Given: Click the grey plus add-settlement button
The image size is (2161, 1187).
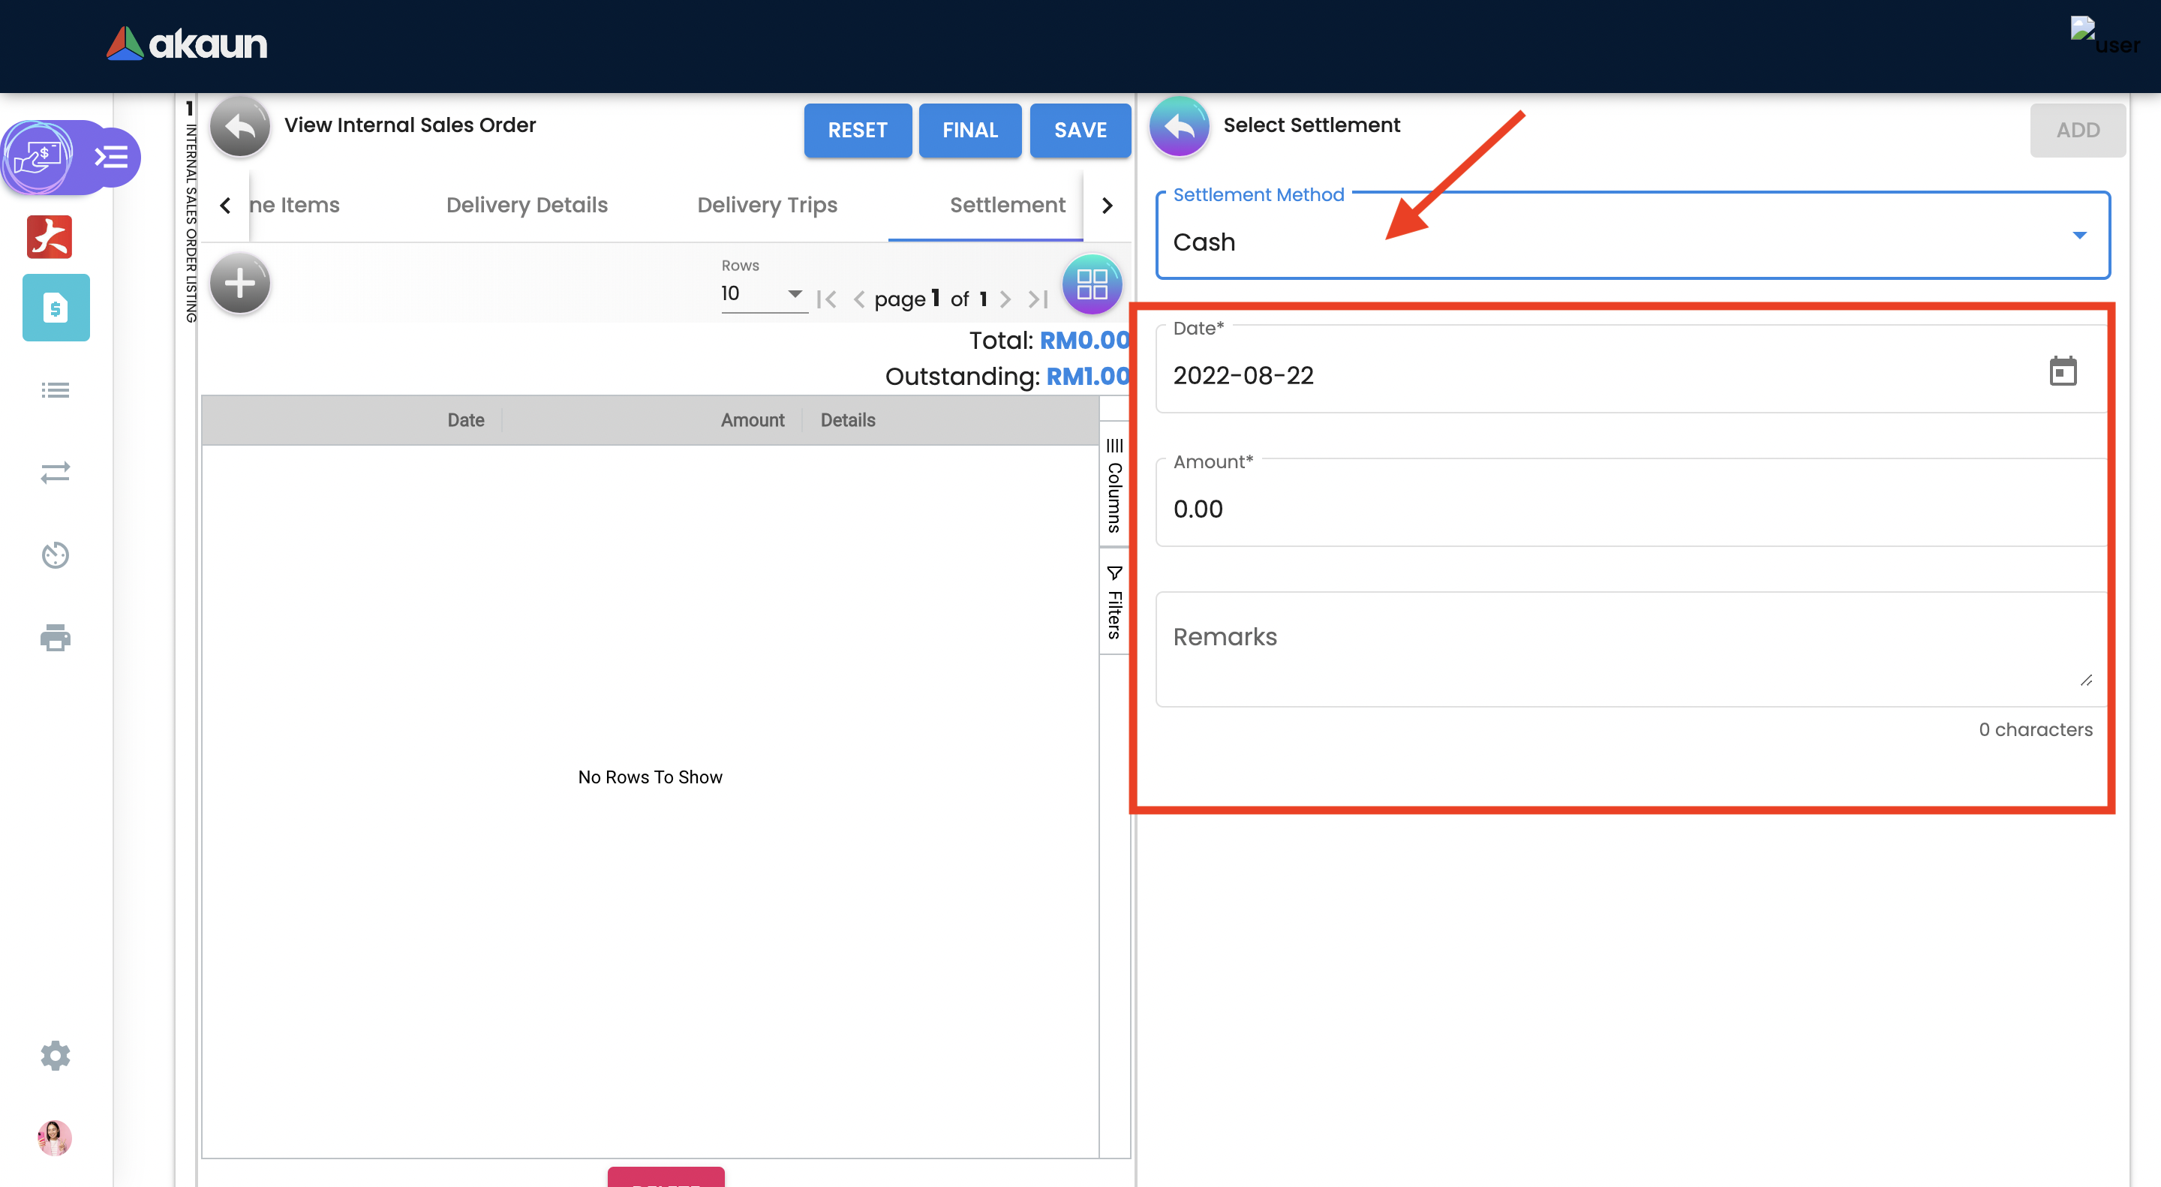Looking at the screenshot, I should [x=240, y=283].
